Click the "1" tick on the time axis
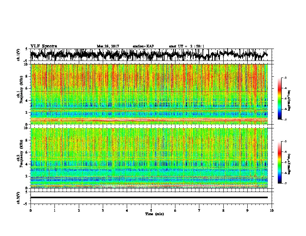This screenshot has width=306, height=236. [x=54, y=210]
